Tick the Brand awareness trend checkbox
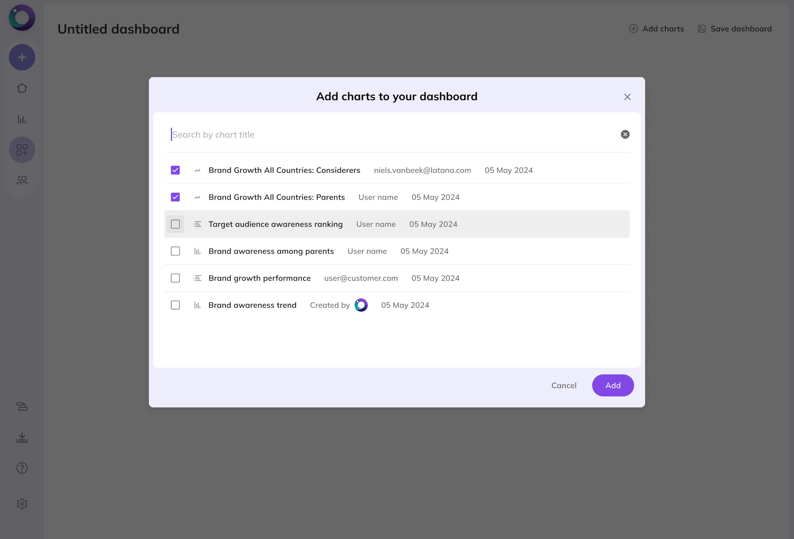This screenshot has height=539, width=794. pyautogui.click(x=175, y=305)
